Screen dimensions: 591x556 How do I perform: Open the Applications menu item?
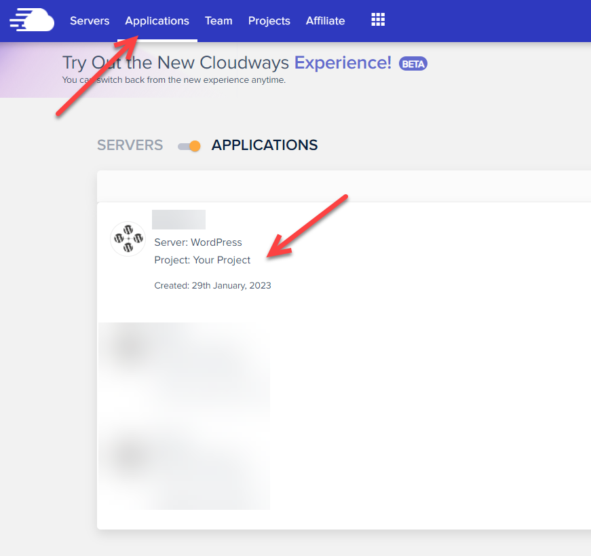coord(157,21)
